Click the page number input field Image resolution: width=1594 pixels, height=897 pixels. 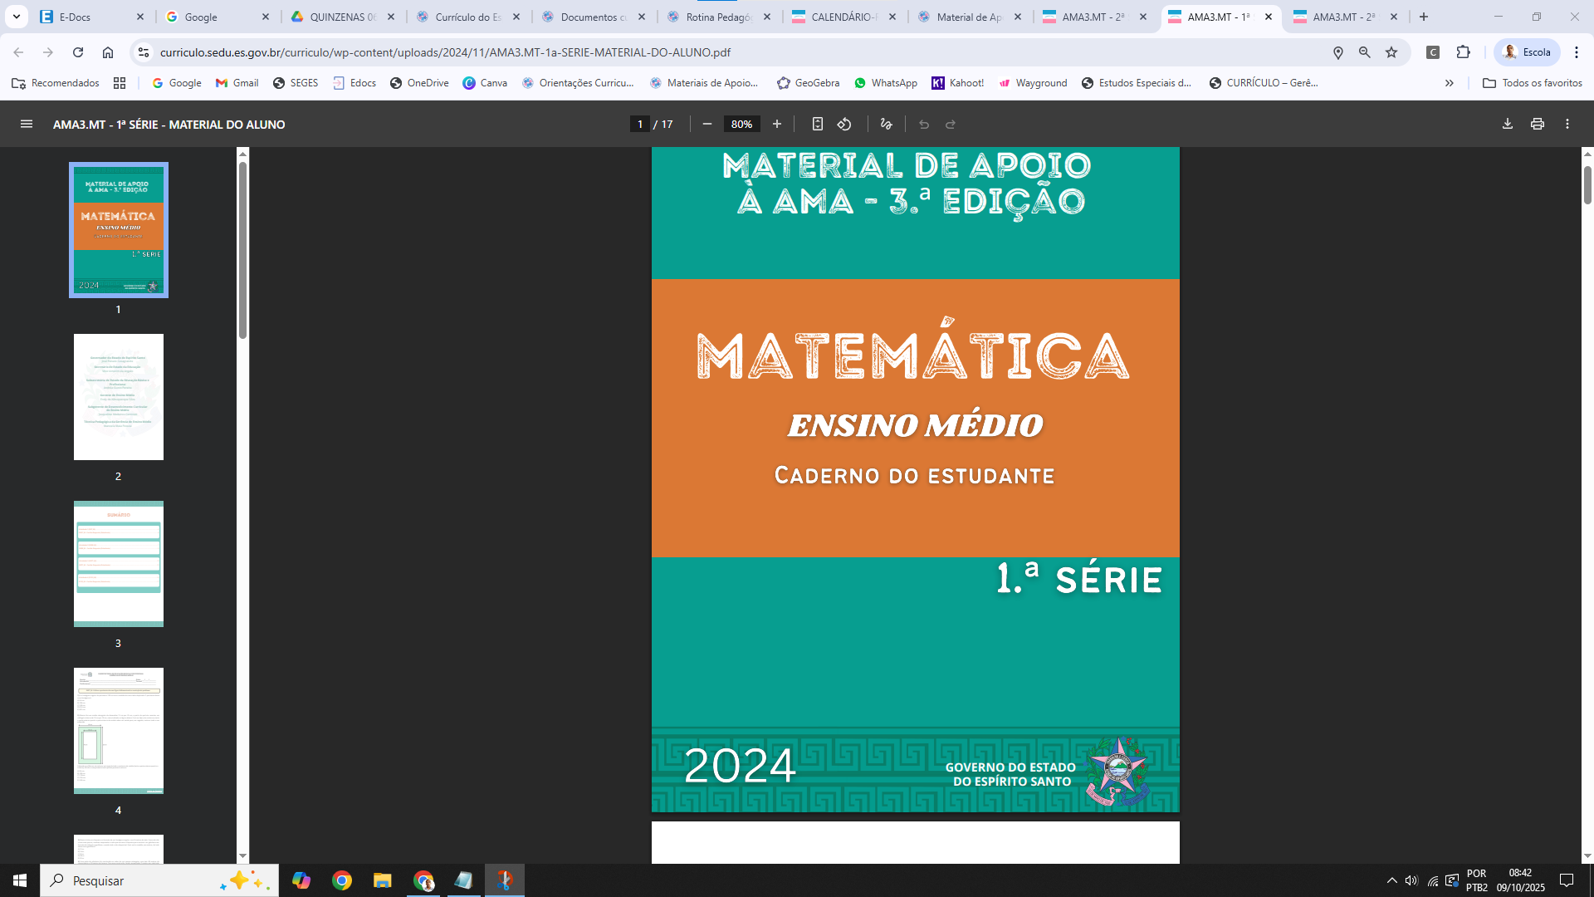tap(640, 125)
